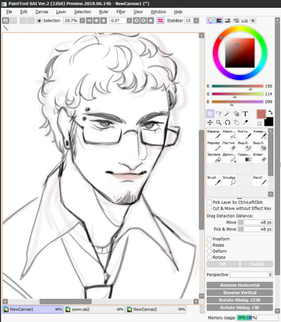This screenshot has height=322, width=281.
Task: Choose the English-labeled Eraser tool
Action: [260, 157]
